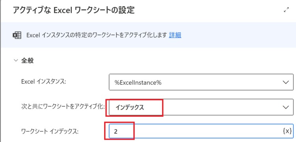
Task: Open the {x} variable picker
Action: tap(287, 131)
